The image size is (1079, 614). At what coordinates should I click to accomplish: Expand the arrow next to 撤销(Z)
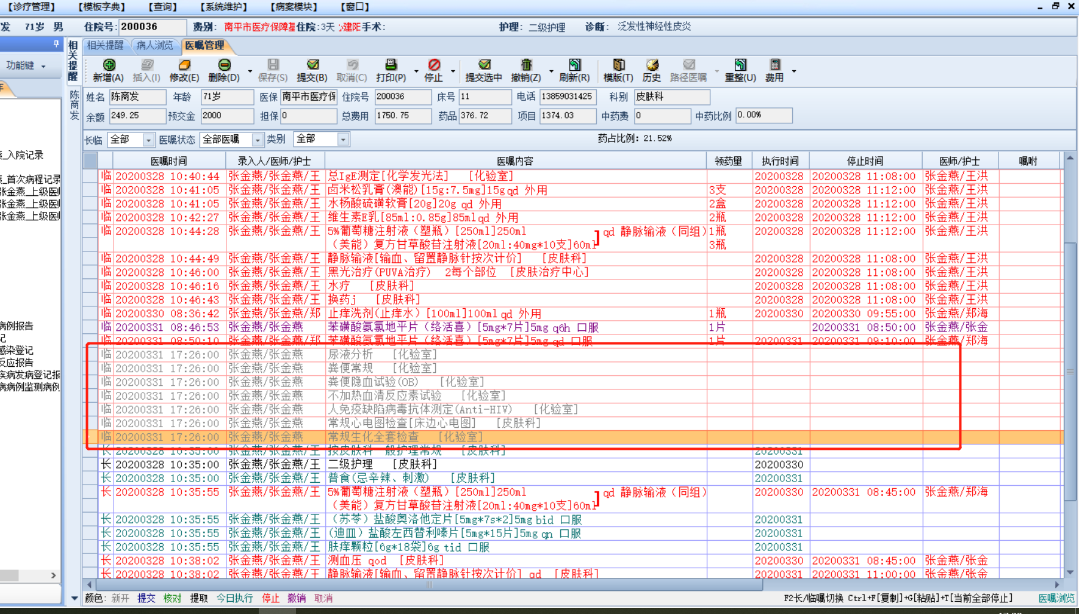(551, 71)
